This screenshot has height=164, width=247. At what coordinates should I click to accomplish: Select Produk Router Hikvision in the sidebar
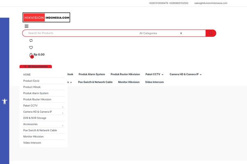click(37, 99)
